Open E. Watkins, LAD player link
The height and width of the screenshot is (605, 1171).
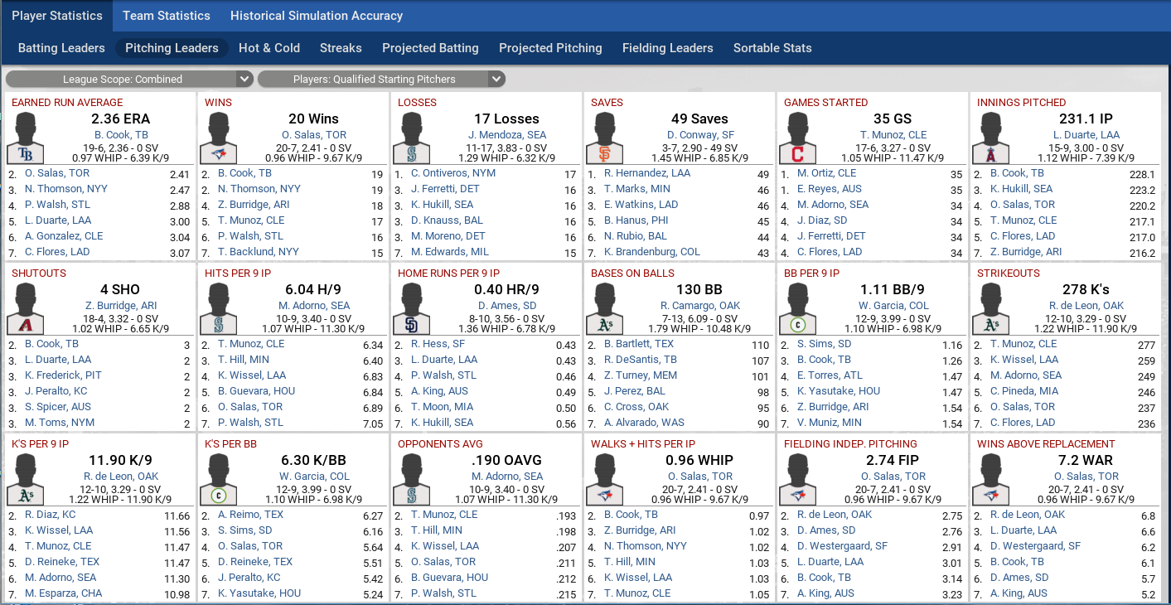pyautogui.click(x=641, y=205)
